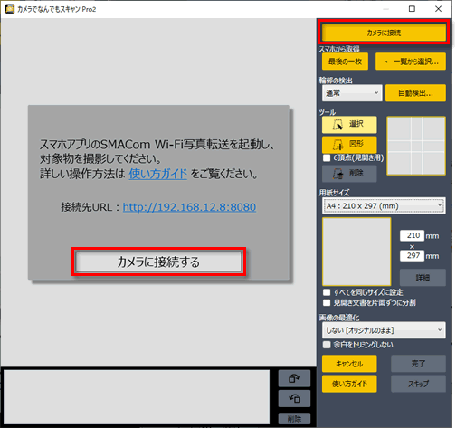Image resolution: width=456 pixels, height=428 pixels.
Task: Click the yellow カメラに接続 button
Action: [384, 33]
